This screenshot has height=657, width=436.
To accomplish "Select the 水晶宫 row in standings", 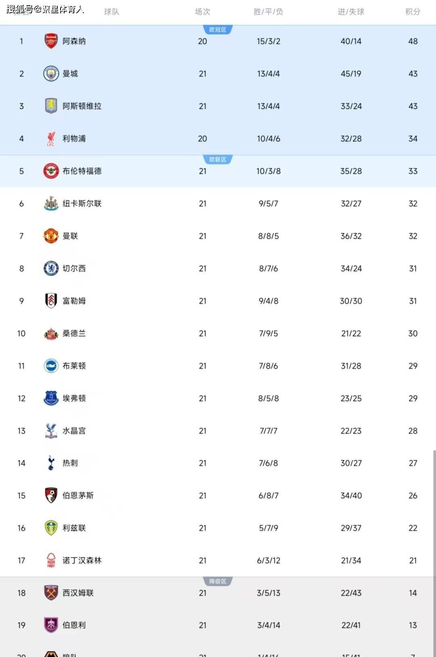I will click(x=218, y=431).
